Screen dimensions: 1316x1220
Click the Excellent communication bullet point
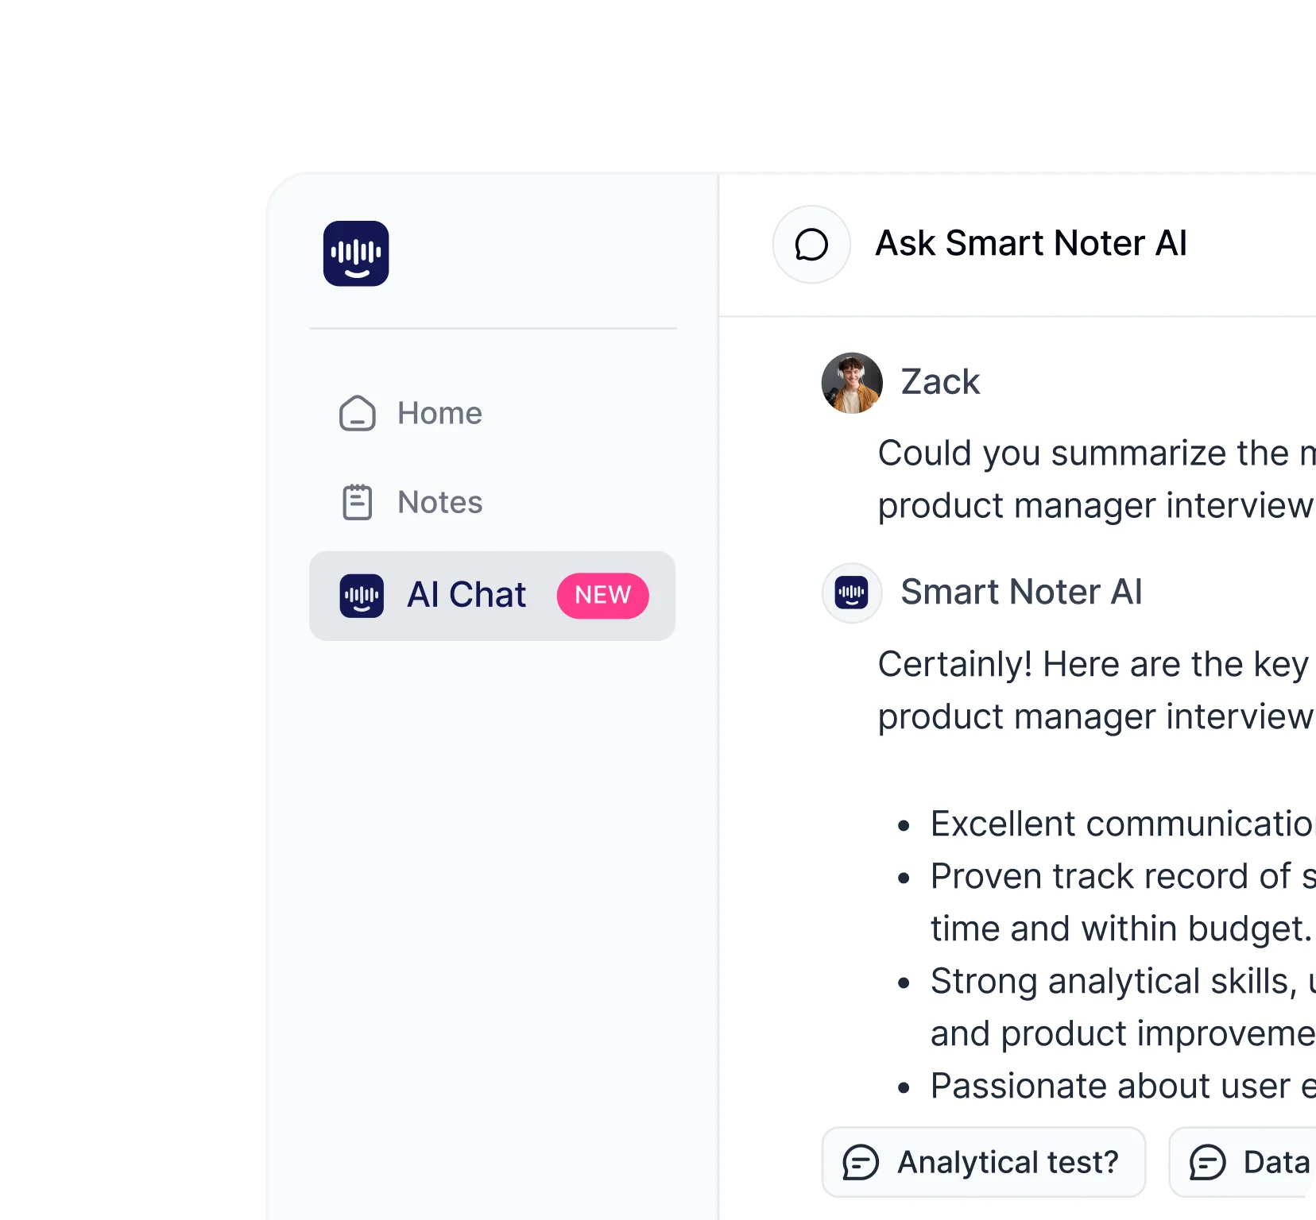(1122, 824)
